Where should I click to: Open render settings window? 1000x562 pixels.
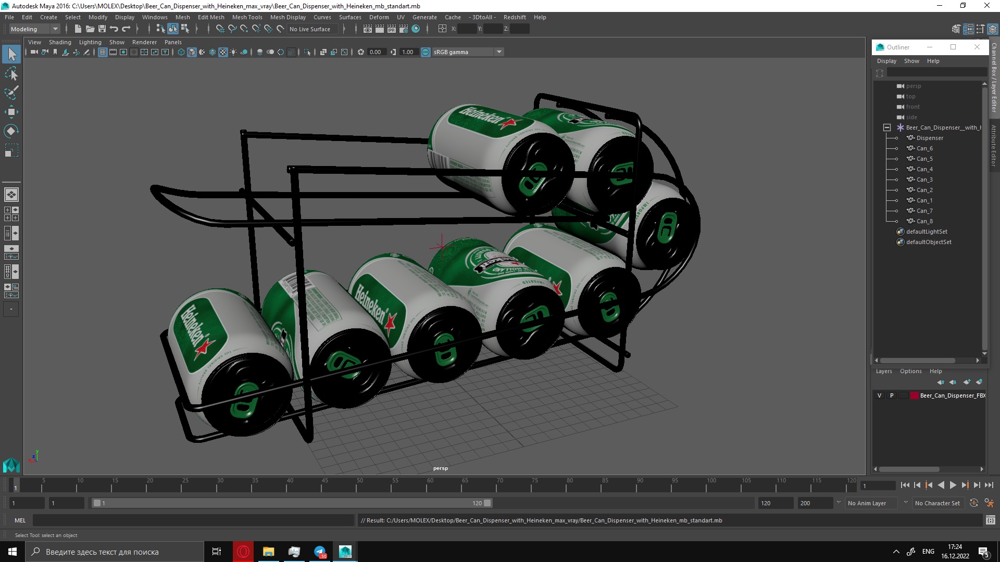[404, 29]
